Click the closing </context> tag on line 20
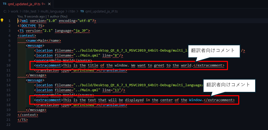 point(28,115)
